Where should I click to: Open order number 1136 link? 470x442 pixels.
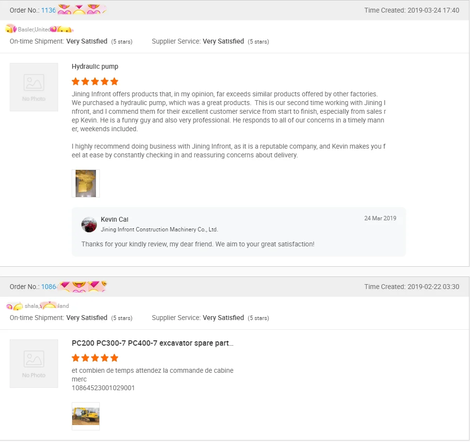coord(48,10)
